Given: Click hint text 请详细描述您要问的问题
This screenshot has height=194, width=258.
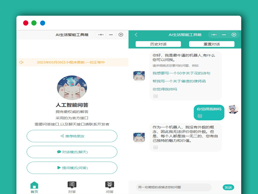Looking at the screenshot, I should point(176,66).
